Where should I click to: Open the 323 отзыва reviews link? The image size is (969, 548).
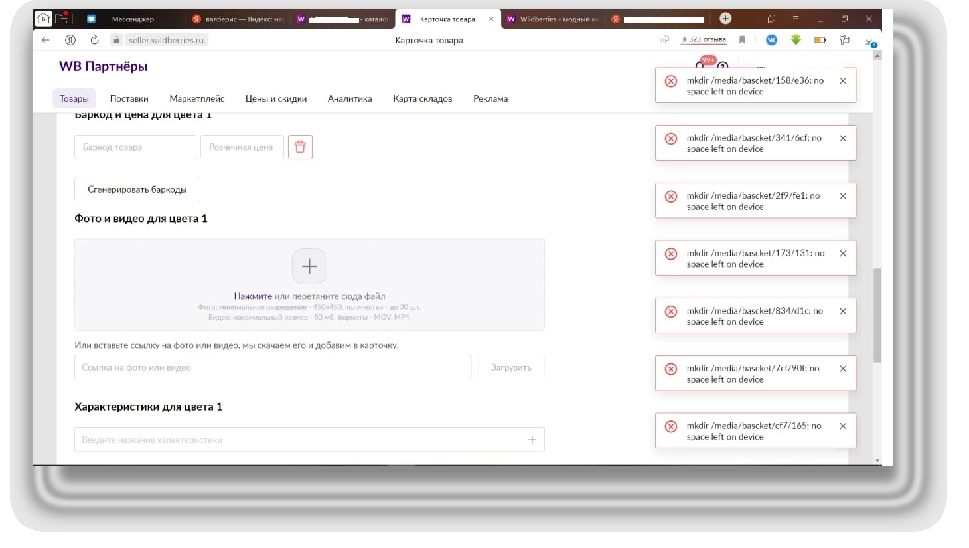pos(704,40)
